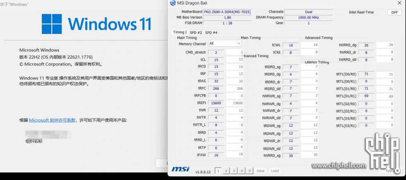Screen dimensions: 406x180
Task: Switch to the SPD #4 tab
Action: click(211, 33)
